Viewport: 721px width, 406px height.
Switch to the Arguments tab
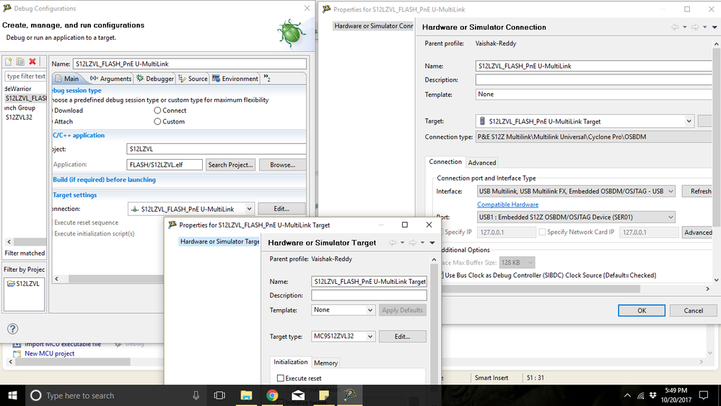click(110, 79)
